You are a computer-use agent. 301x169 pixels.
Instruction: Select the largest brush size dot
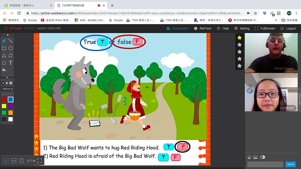[x=11, y=83]
